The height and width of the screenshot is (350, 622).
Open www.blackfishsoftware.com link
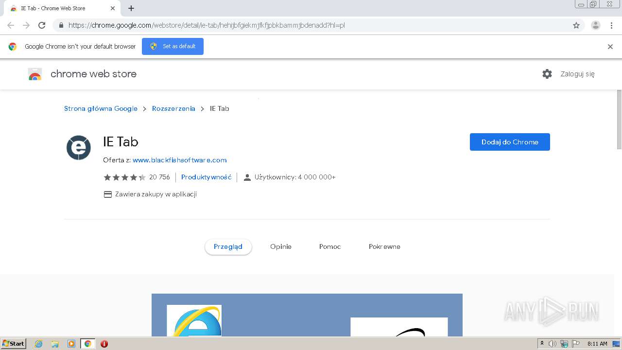[179, 160]
